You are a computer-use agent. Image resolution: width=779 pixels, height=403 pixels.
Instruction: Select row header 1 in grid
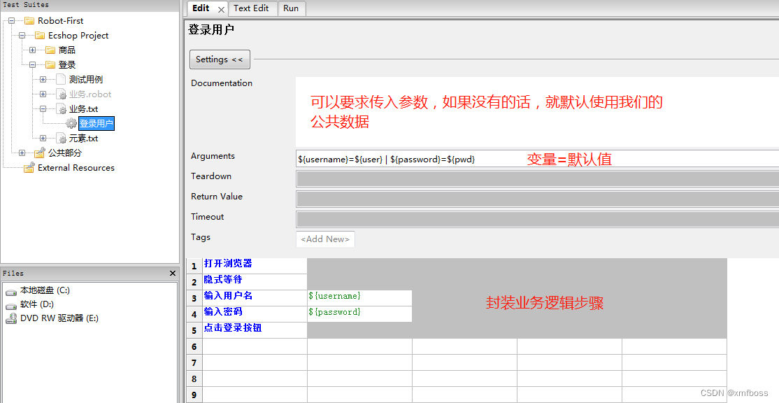tap(194, 267)
